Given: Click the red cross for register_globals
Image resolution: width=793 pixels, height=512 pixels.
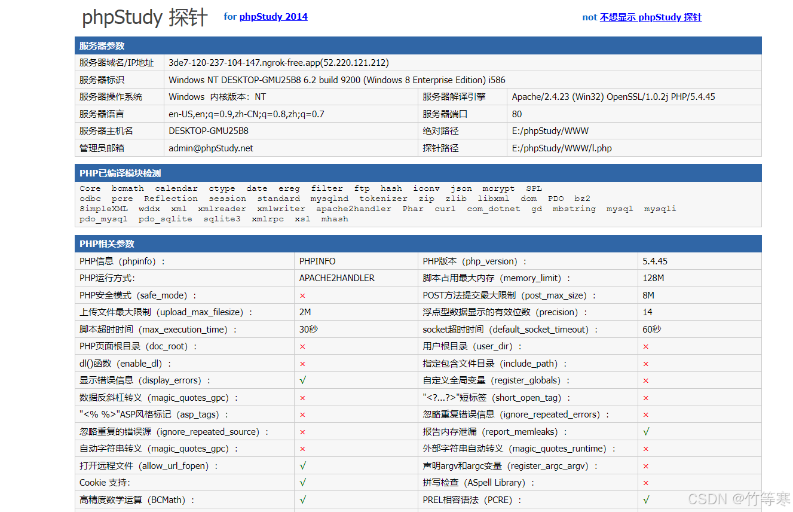Looking at the screenshot, I should (x=645, y=381).
